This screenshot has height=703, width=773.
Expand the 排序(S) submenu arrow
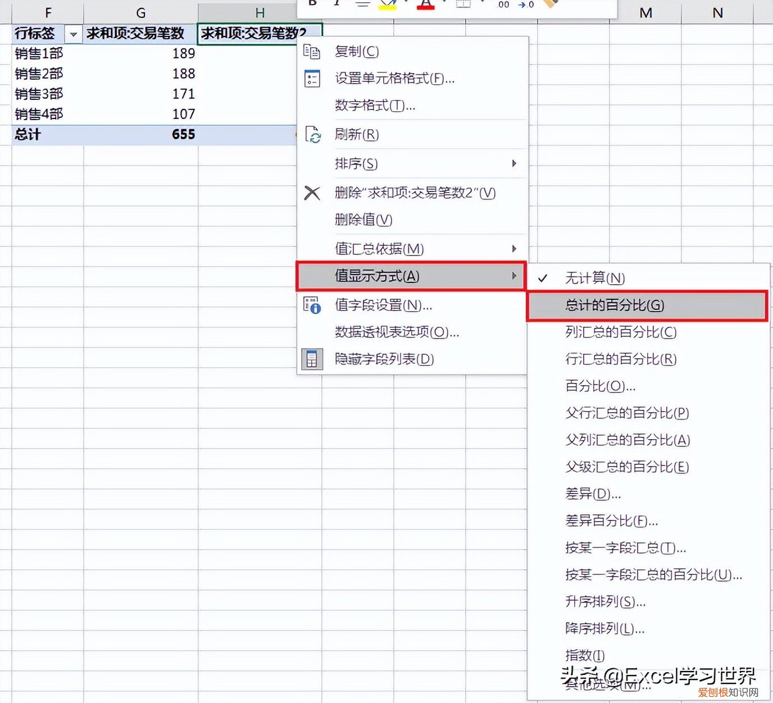513,163
